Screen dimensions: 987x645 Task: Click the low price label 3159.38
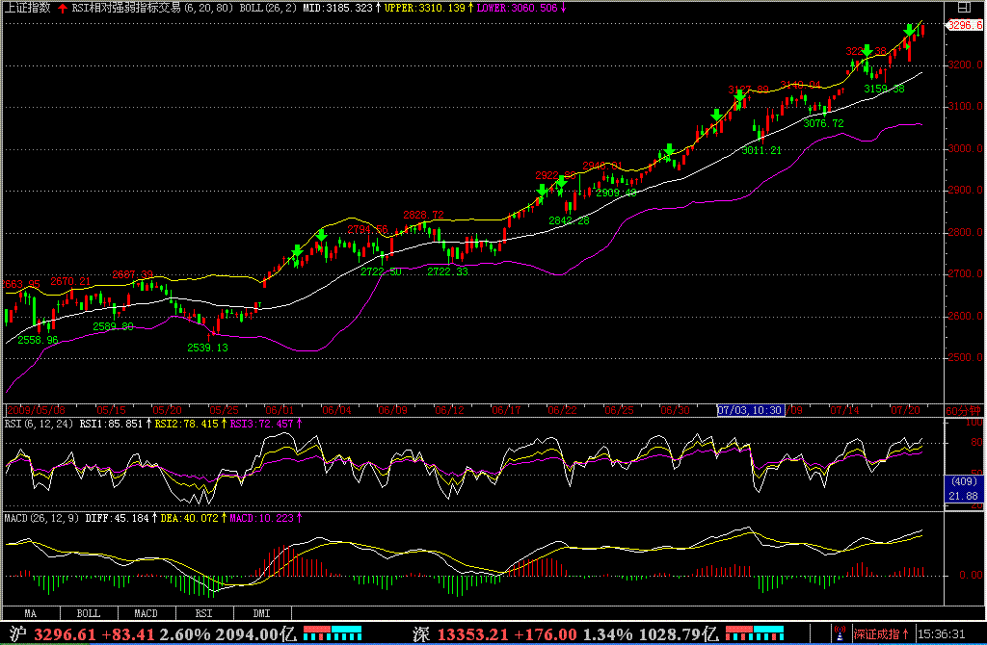[885, 89]
